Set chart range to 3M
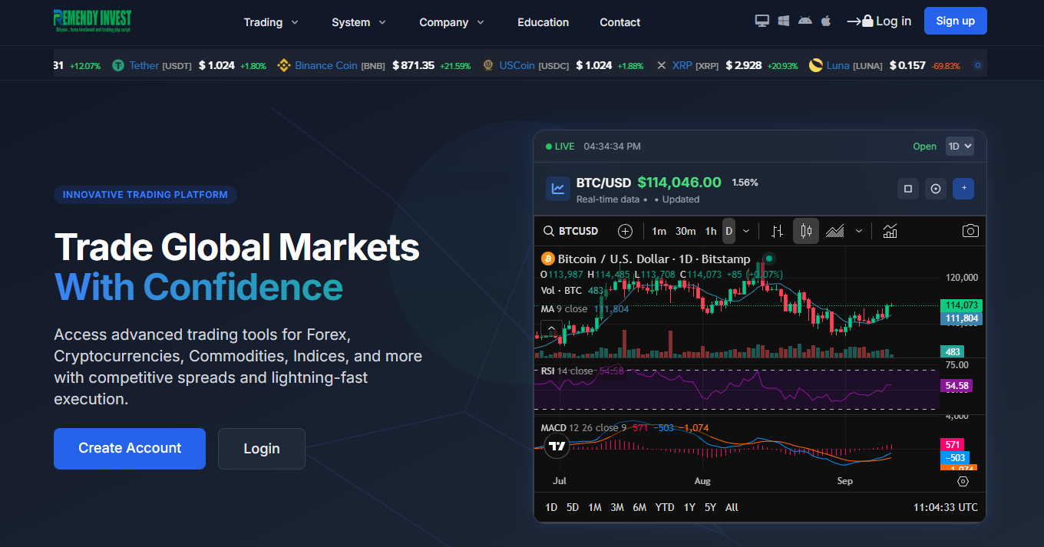1044x547 pixels. pos(617,507)
